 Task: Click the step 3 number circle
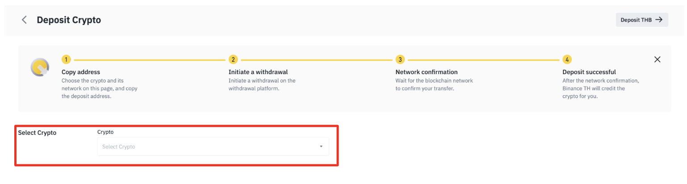pyautogui.click(x=400, y=59)
